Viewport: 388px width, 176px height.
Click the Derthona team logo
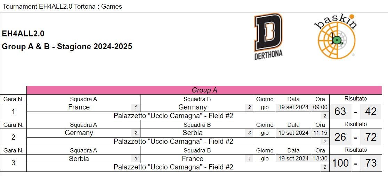click(268, 36)
